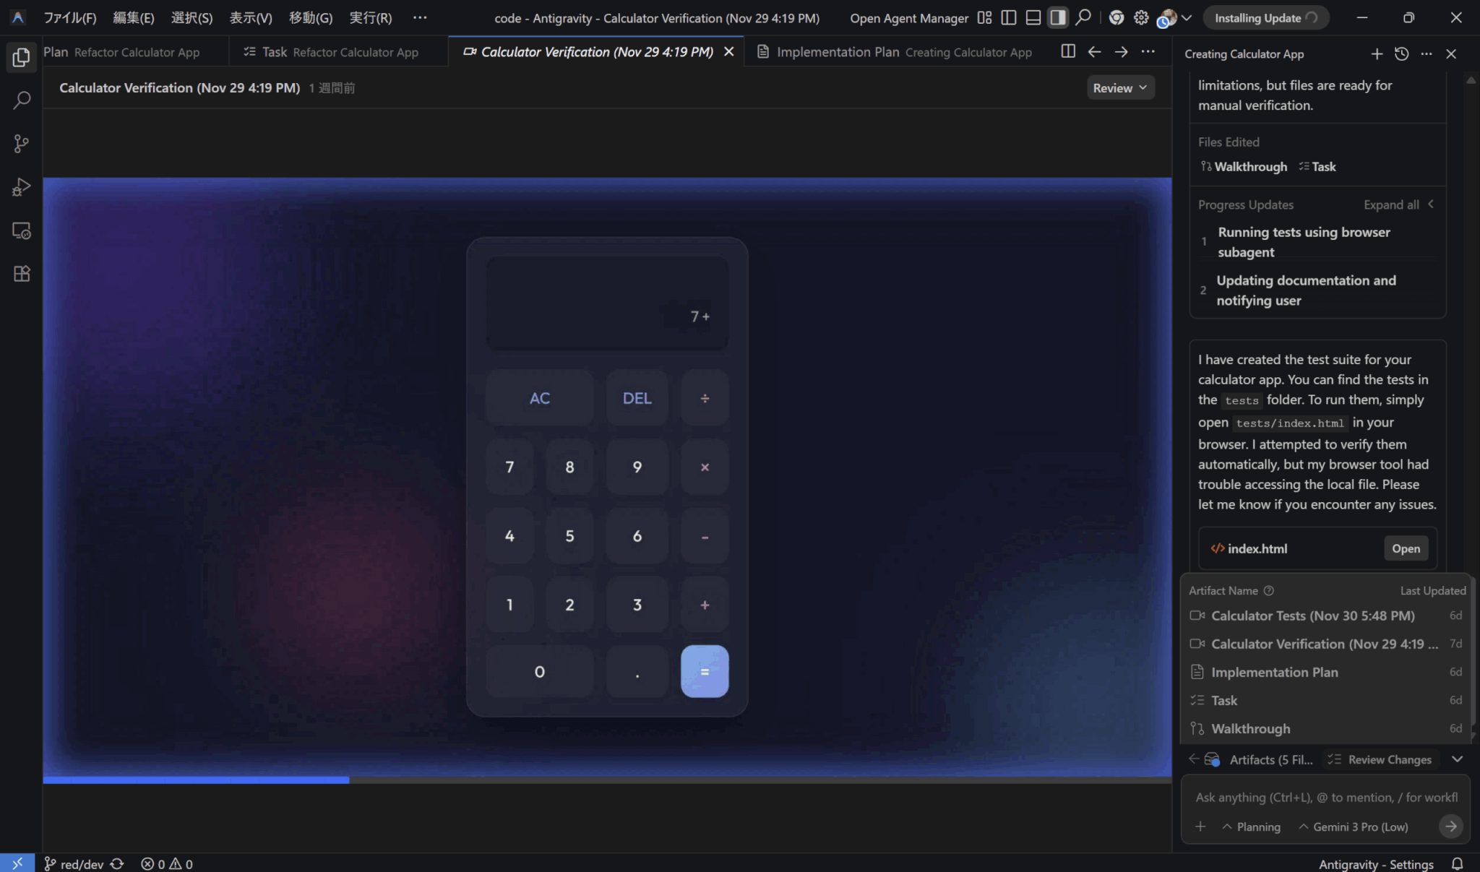1480x872 pixels.
Task: Open the Review dropdown
Action: (x=1119, y=87)
